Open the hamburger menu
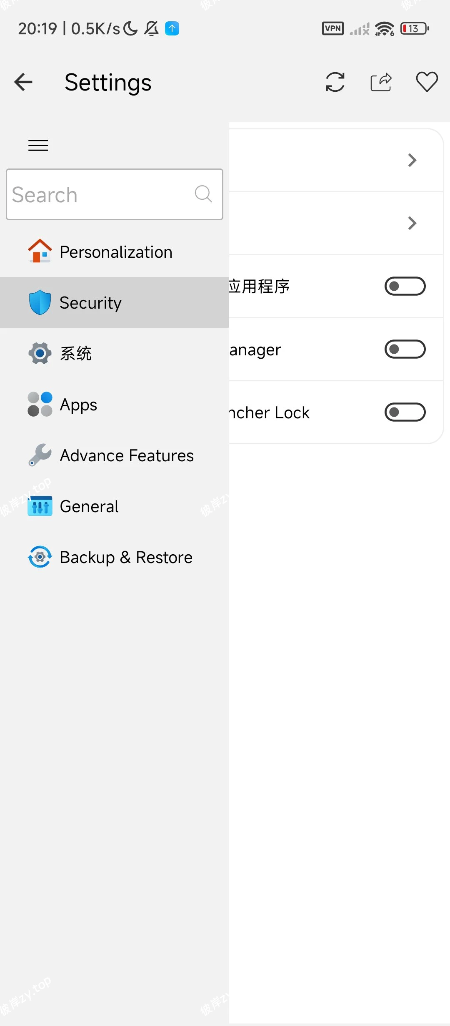 point(38,145)
